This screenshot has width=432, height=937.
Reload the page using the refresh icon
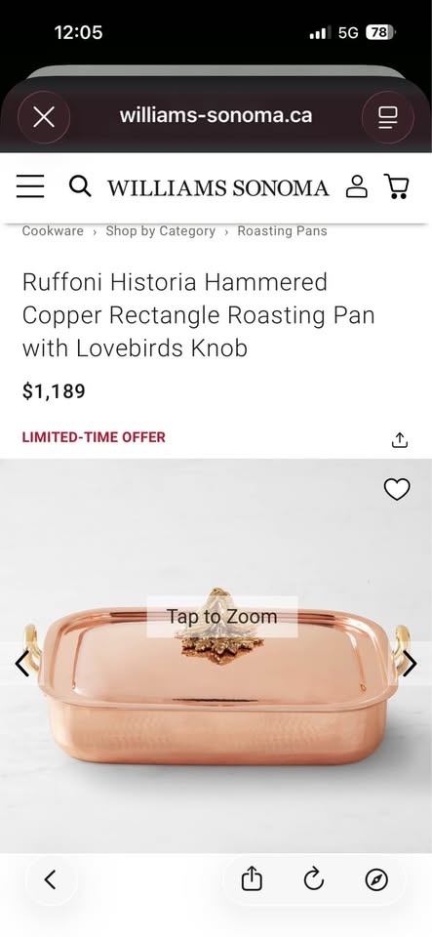[x=314, y=879]
